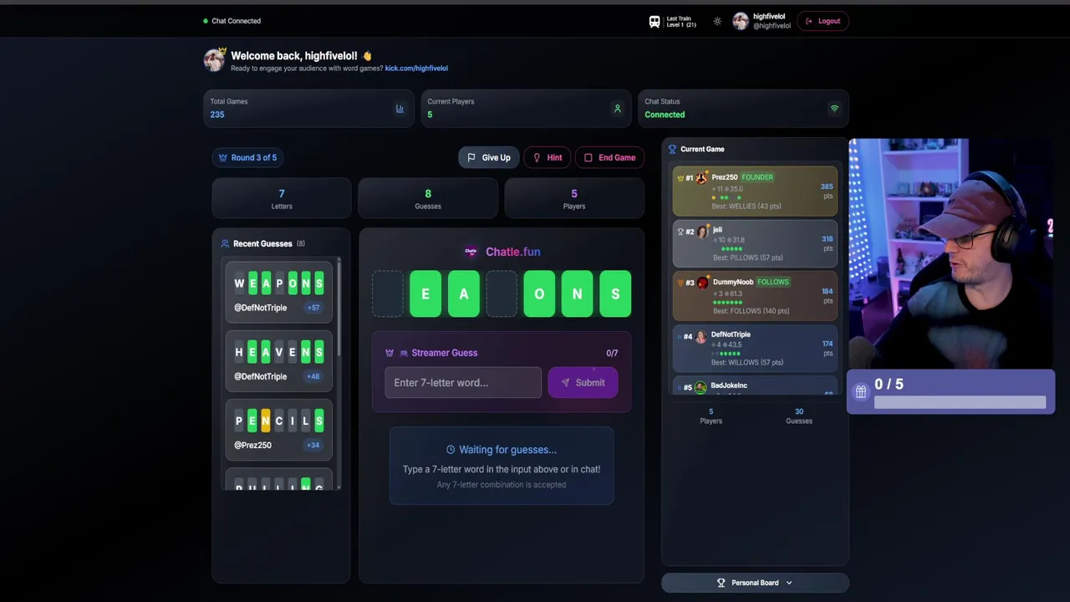Screen dimensions: 1070x602
Task: Click the End Game button
Action: coord(609,157)
